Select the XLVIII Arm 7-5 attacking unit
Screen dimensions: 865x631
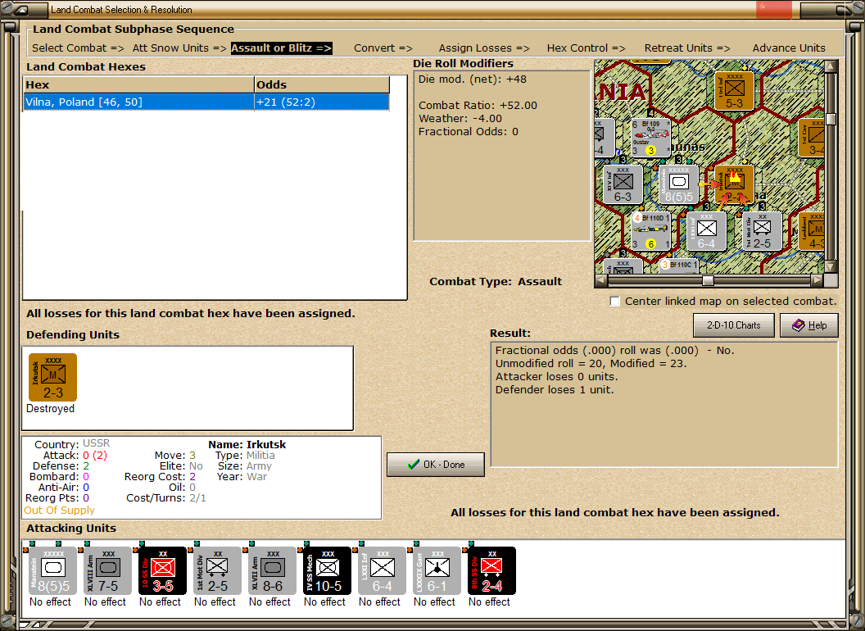pos(107,570)
